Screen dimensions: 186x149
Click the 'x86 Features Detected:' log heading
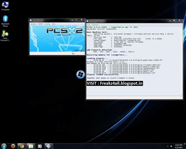tap(100, 50)
